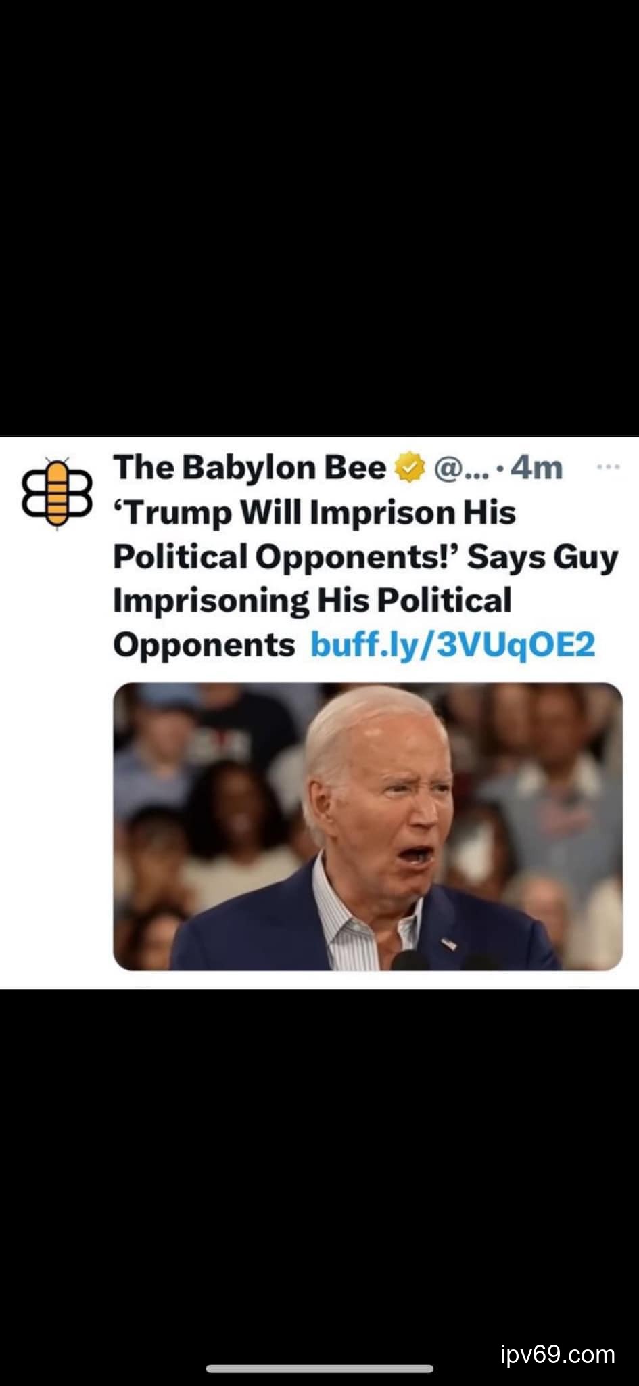Open the three-dot more options menu
Screen dimensions: 639x1386
coord(608,466)
